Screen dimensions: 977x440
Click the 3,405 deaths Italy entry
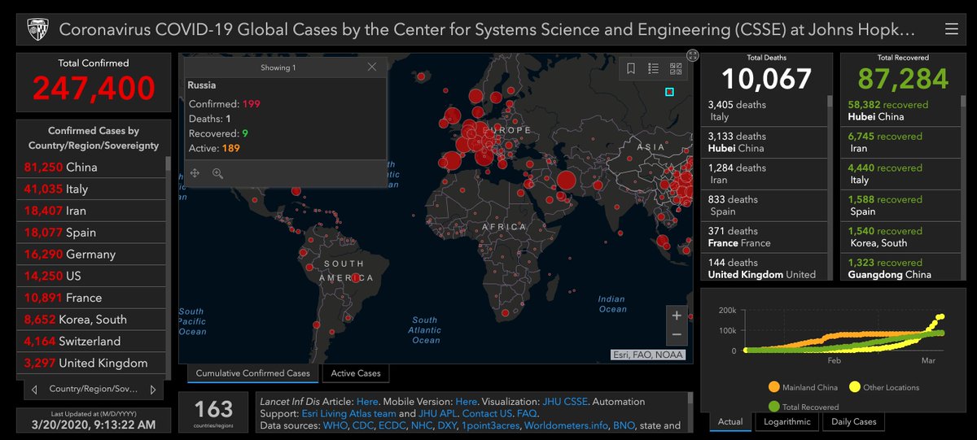pos(764,111)
